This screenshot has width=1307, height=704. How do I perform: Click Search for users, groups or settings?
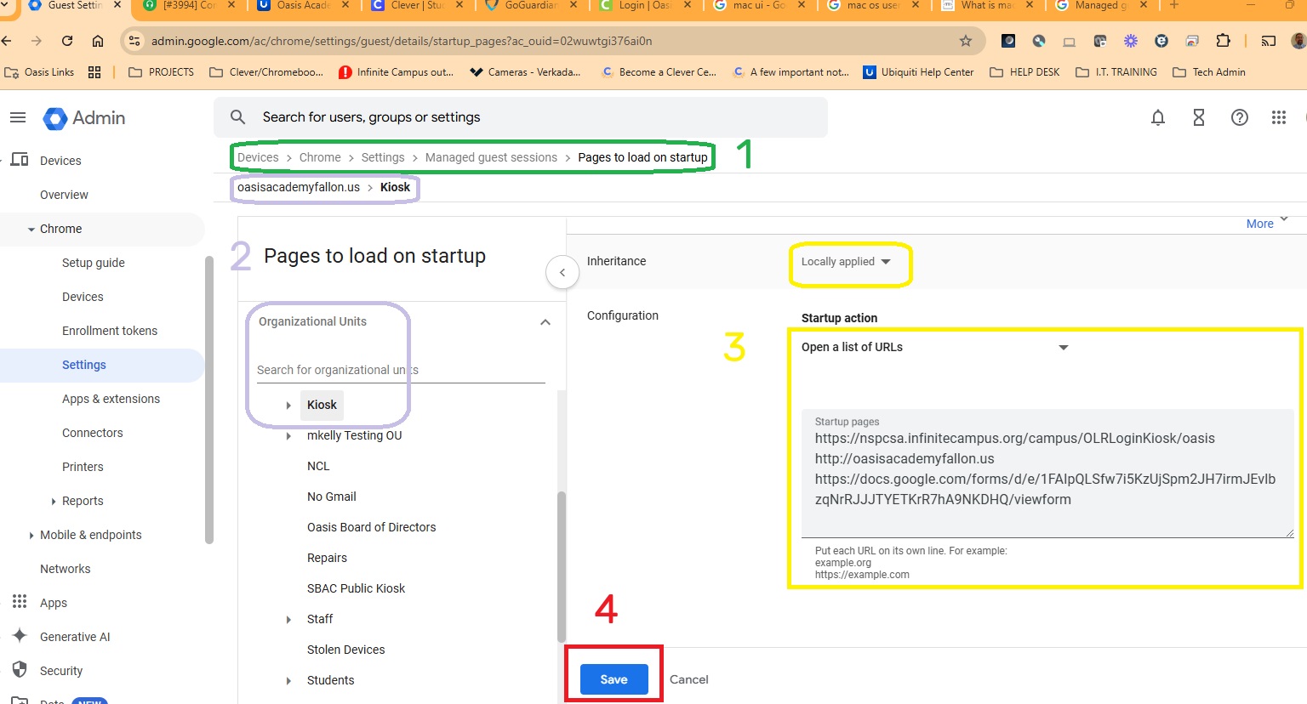[x=521, y=117]
